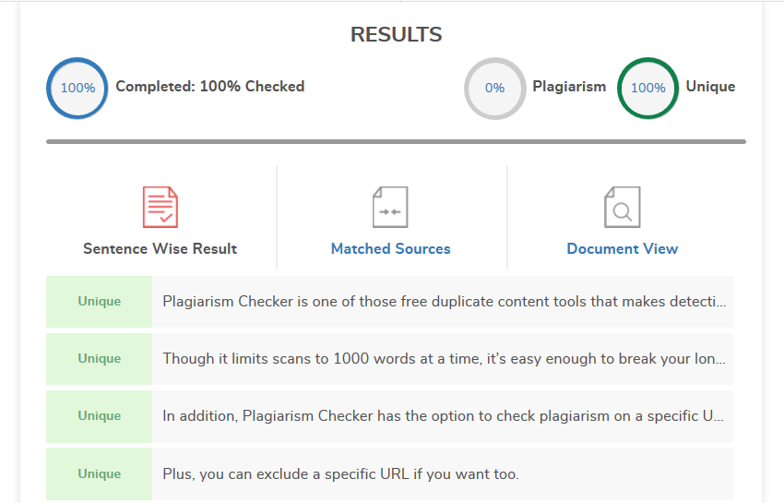The image size is (784, 503).
Task: Switch to the Matched Sources tab
Action: pyautogui.click(x=390, y=249)
